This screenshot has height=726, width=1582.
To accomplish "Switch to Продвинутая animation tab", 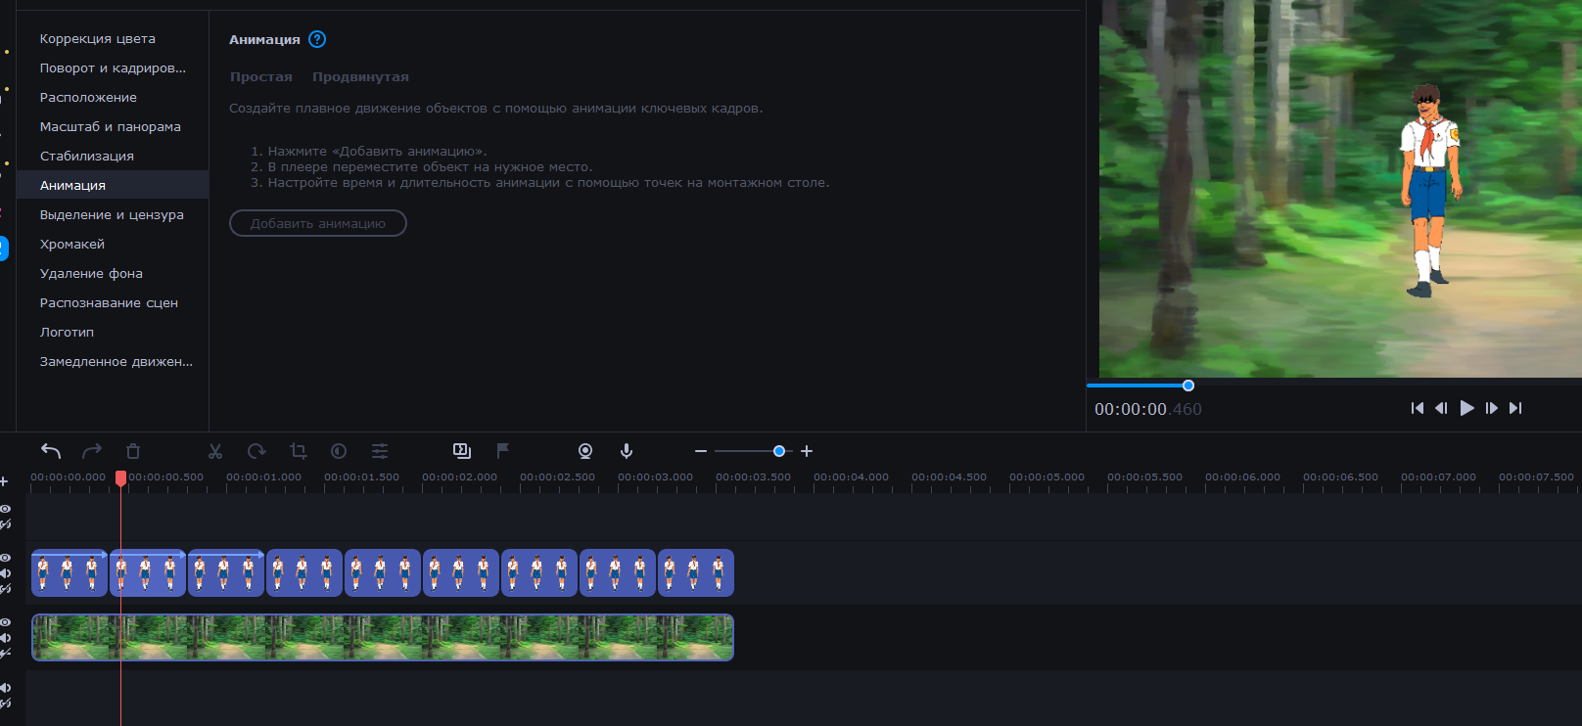I will point(360,77).
